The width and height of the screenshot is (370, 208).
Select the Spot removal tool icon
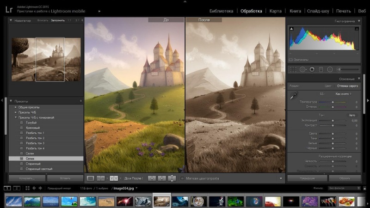coord(303,69)
